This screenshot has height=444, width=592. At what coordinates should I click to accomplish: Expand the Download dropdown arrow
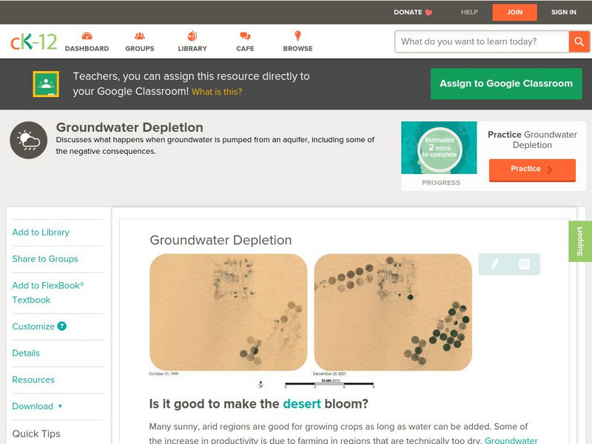(60, 406)
